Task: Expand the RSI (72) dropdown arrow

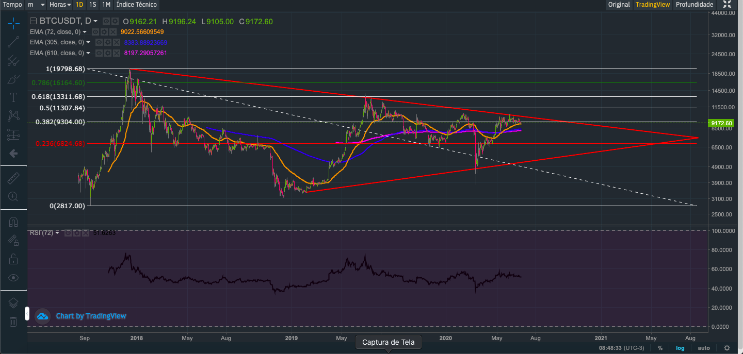Action: (57, 233)
